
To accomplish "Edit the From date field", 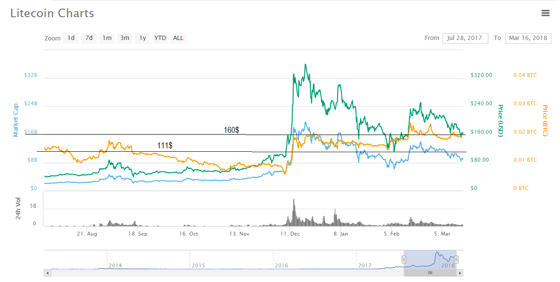I will (465, 38).
